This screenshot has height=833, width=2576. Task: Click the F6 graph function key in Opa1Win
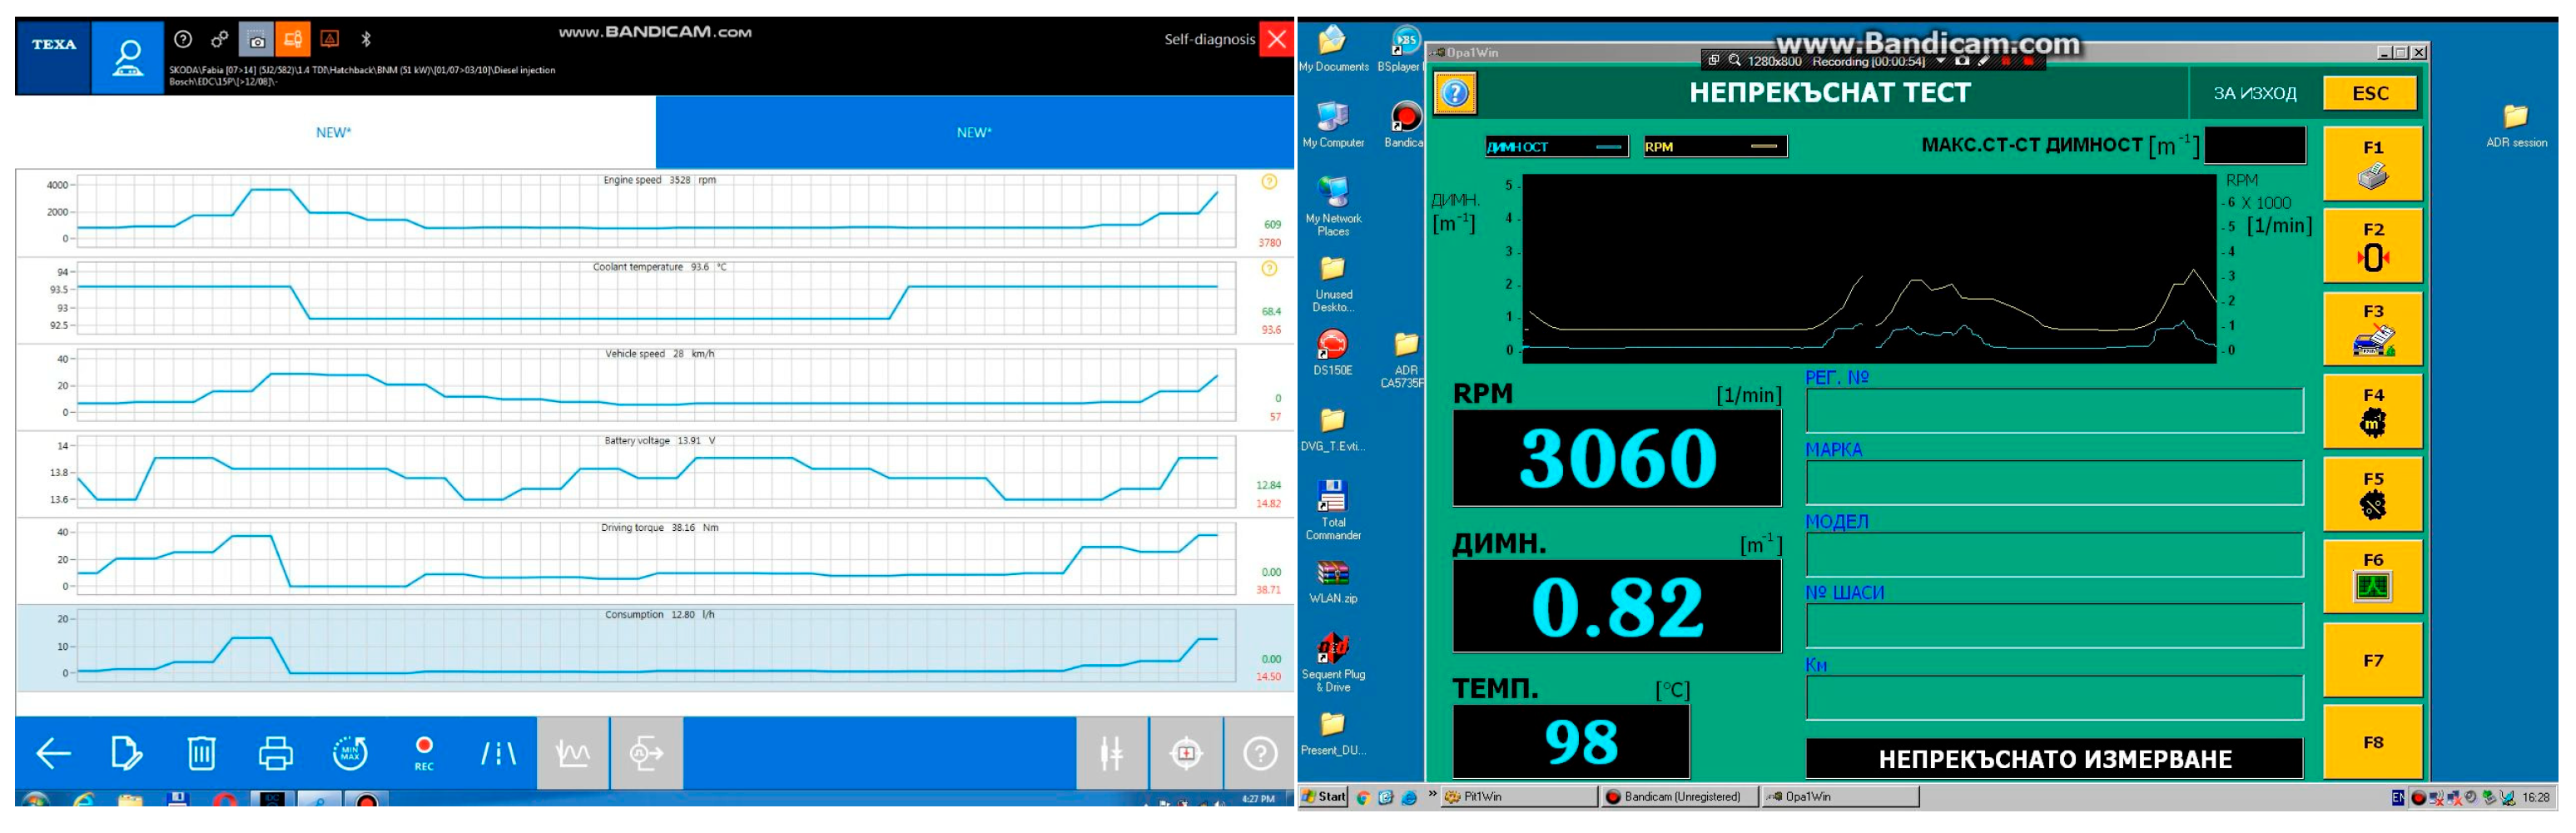click(2373, 578)
